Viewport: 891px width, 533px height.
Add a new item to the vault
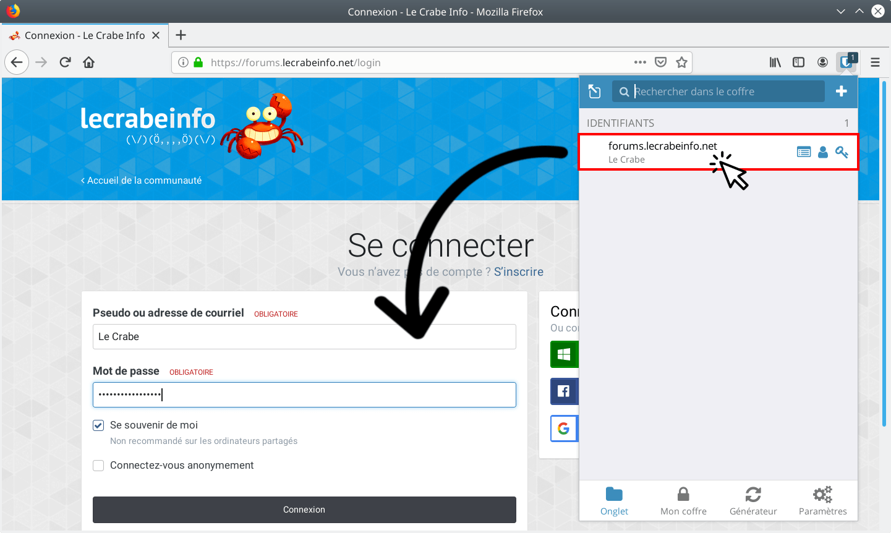[842, 92]
